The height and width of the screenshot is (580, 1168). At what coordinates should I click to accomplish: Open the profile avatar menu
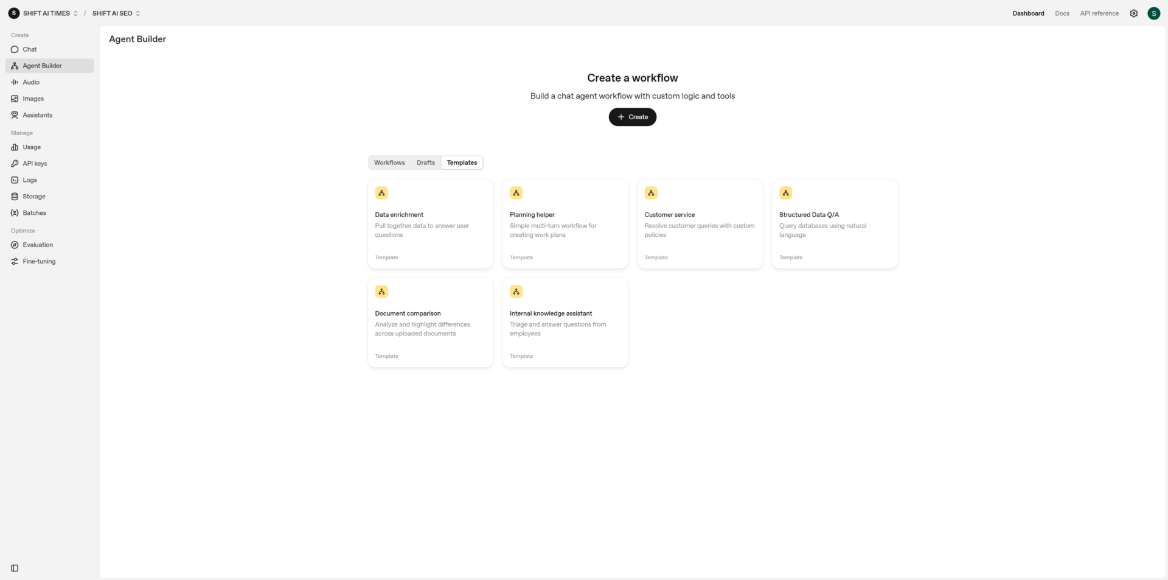coord(1154,13)
